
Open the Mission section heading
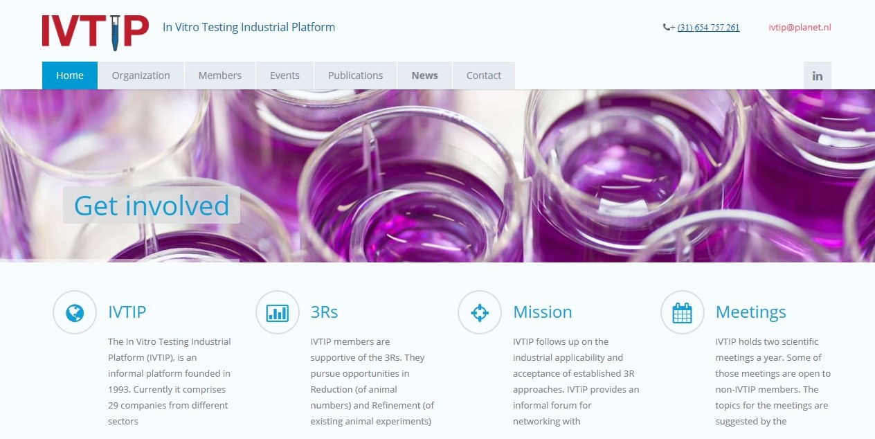[542, 312]
